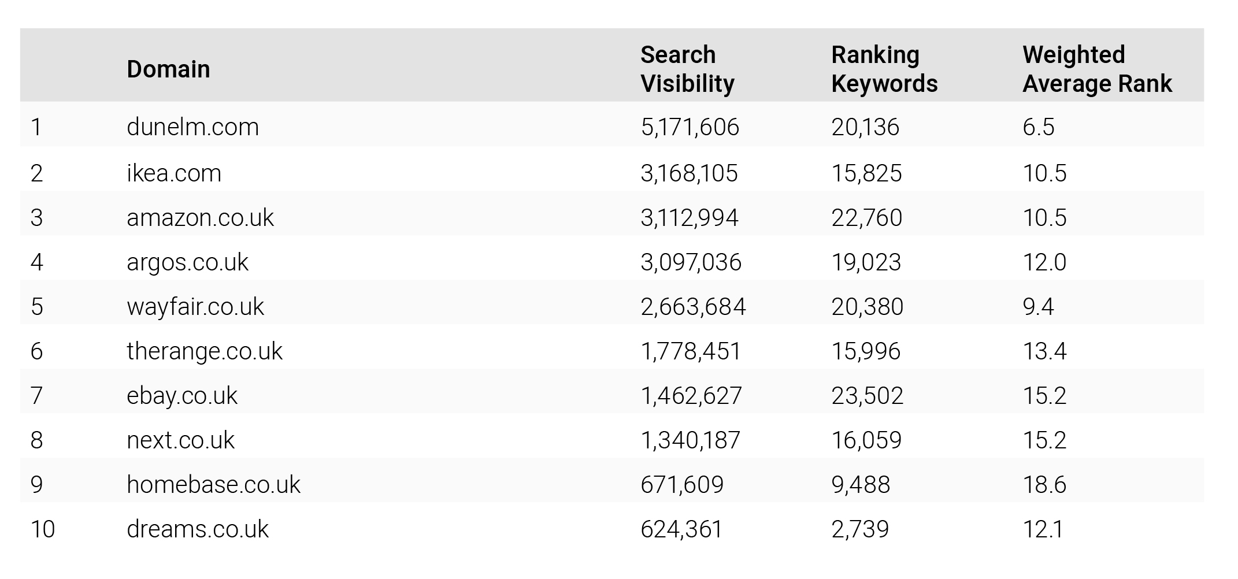This screenshot has width=1238, height=579.
Task: Click the therange.co.uk domain
Action: [x=205, y=351]
